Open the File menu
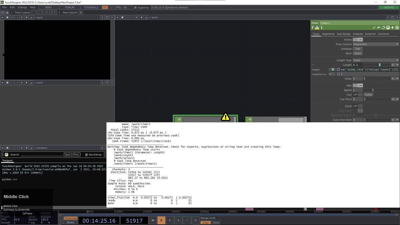This screenshot has width=400, height=225. tap(4, 7)
